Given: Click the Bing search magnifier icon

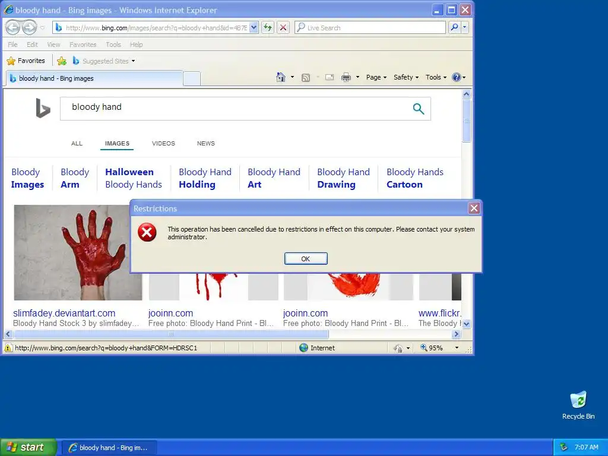Looking at the screenshot, I should [x=419, y=109].
